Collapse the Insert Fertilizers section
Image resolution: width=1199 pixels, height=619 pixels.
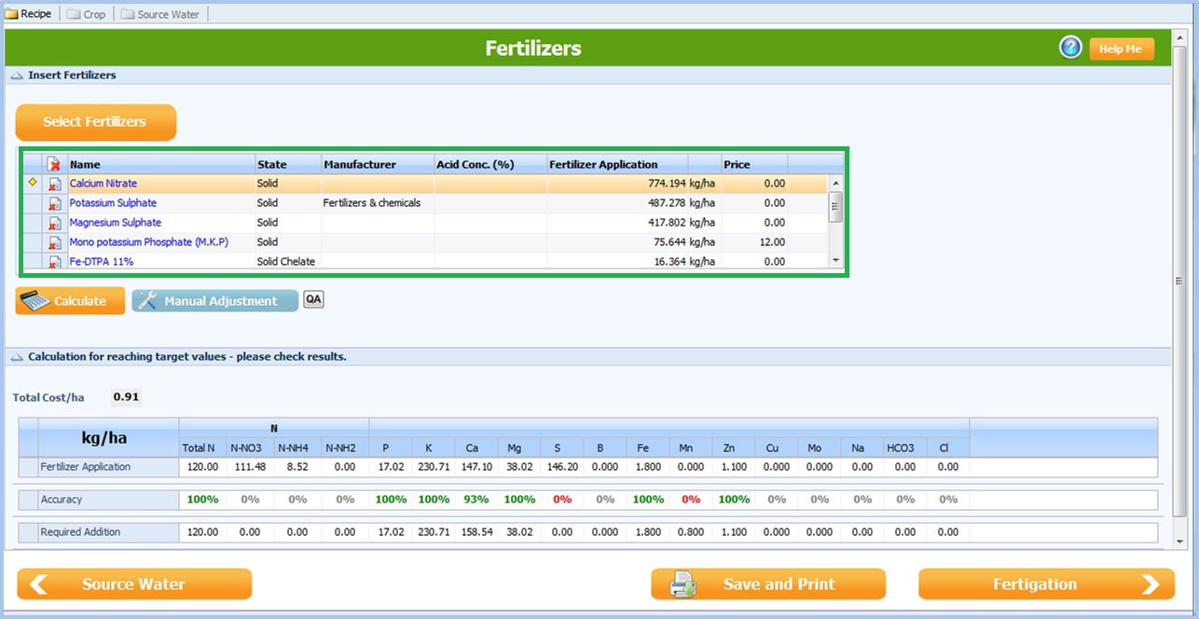click(x=17, y=75)
